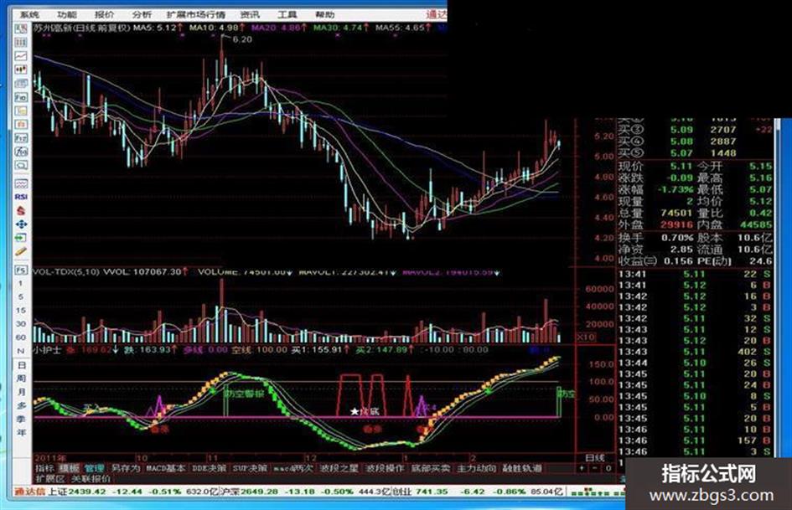The width and height of the screenshot is (792, 510).
Task: Select the yellow pencil drawing tool
Action: coord(21,251)
